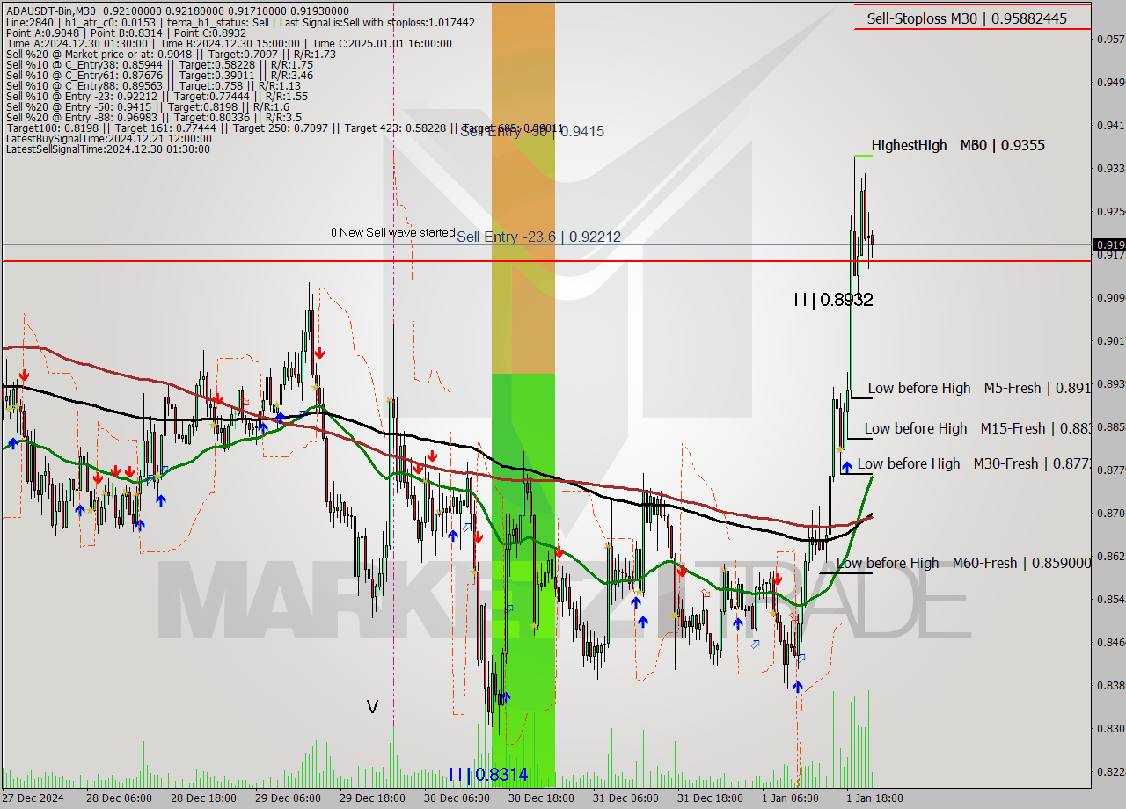Screen dimensions: 1126x809
Task: Click the 30 Dec 06:00 time label
Action: [457, 798]
